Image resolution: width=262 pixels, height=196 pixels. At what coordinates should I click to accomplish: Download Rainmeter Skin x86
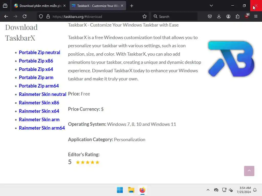coord(39,103)
